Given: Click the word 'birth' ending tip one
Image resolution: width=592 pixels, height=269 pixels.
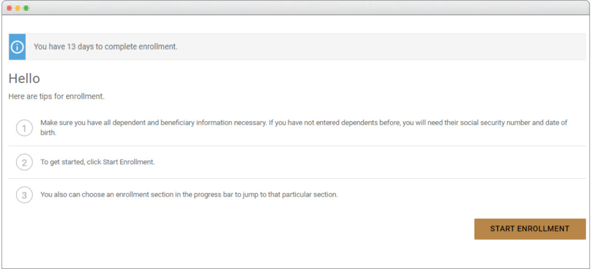Looking at the screenshot, I should (x=48, y=133).
